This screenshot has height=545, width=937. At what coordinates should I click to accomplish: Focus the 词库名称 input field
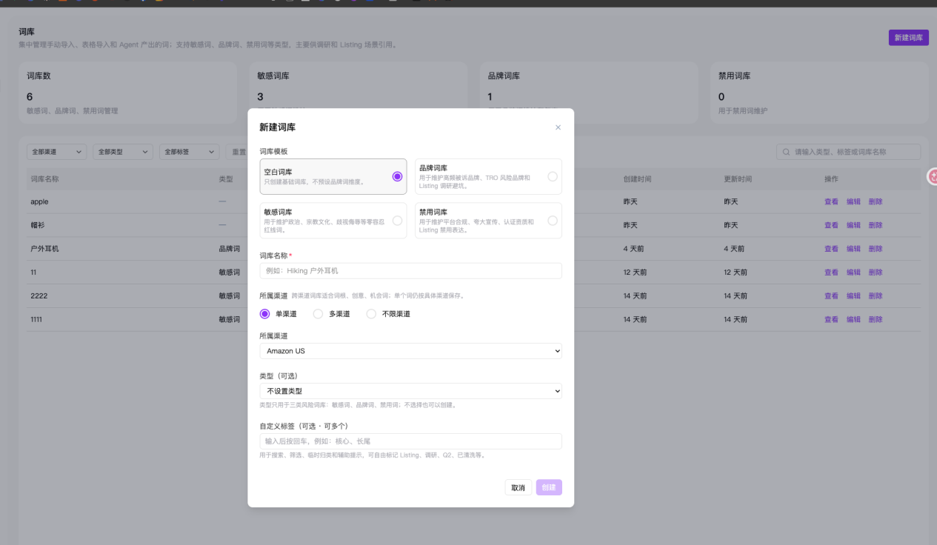(x=410, y=271)
